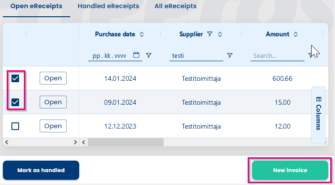Click filter icon beside the testi field
This screenshot has width=335, height=185.
click(x=230, y=55)
